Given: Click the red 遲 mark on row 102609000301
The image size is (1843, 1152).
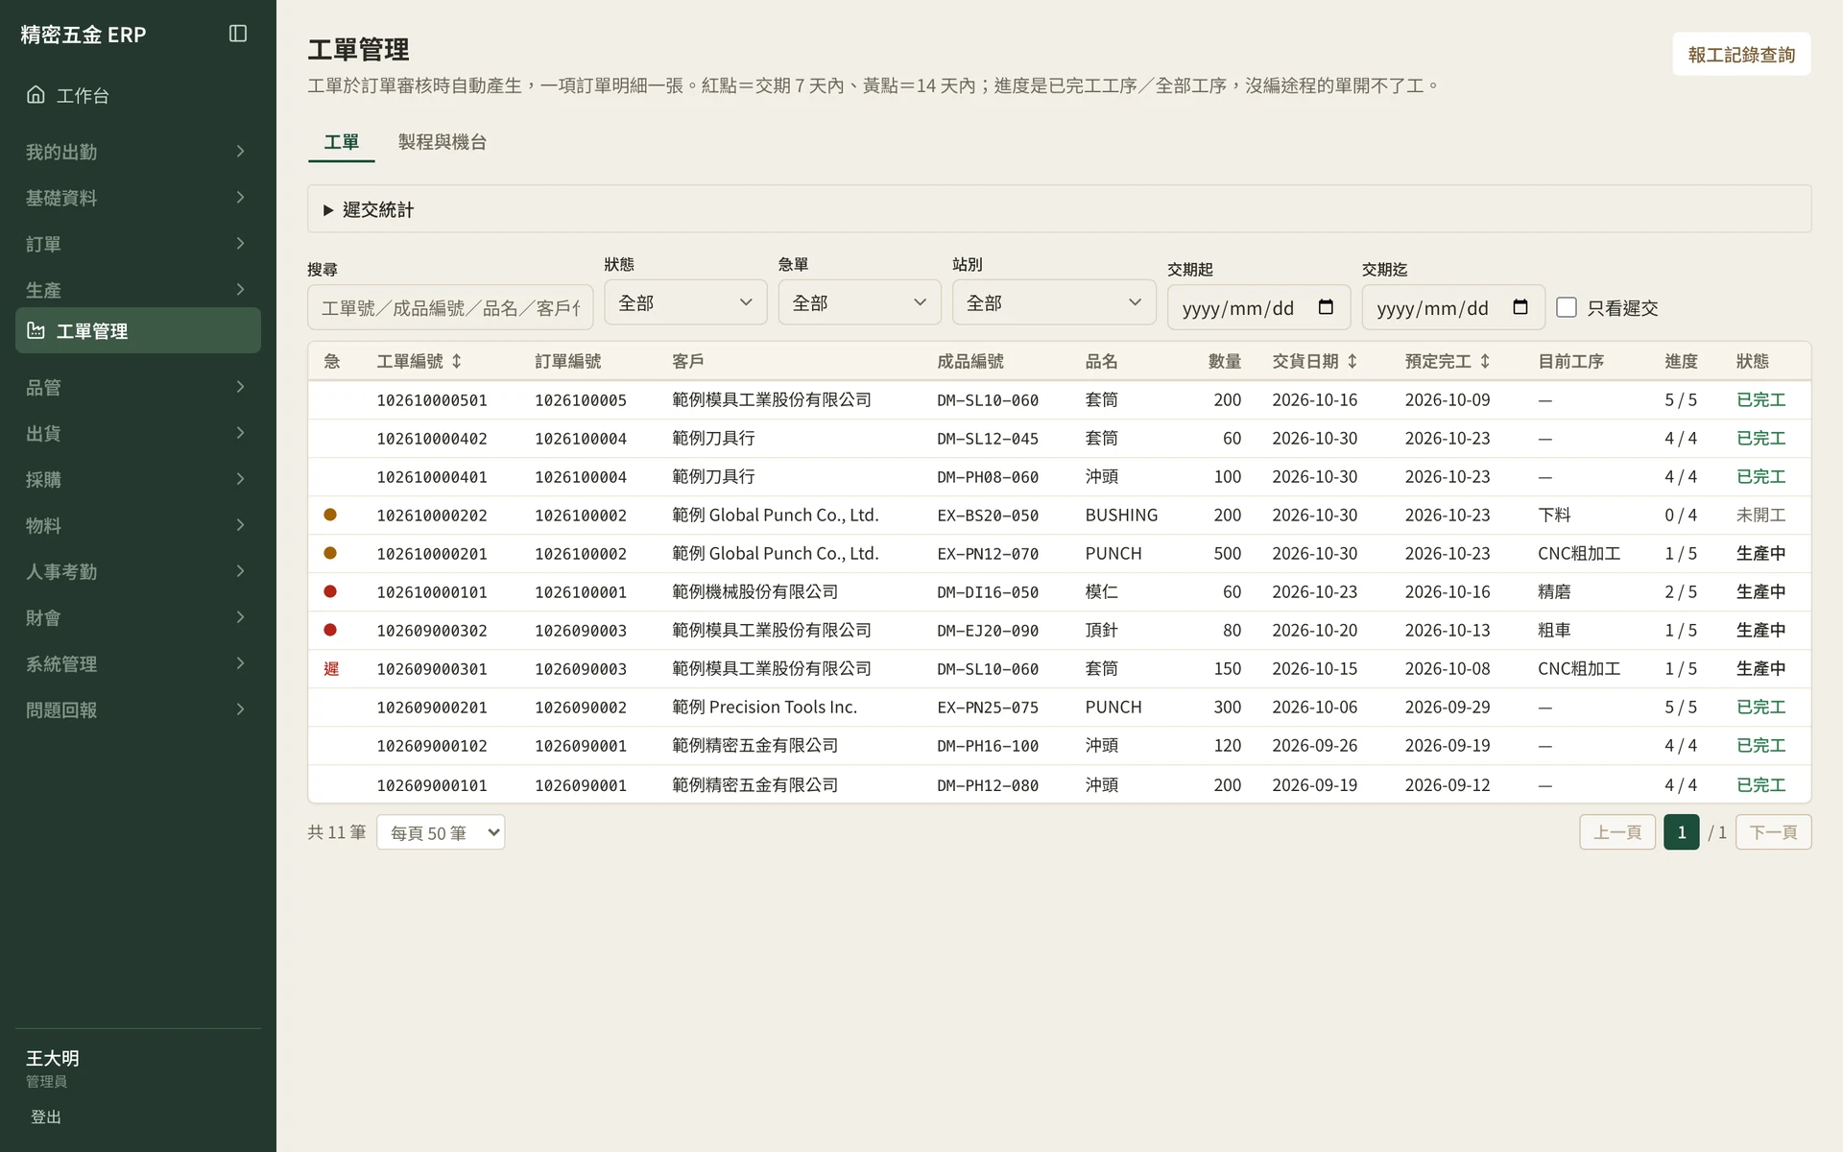Looking at the screenshot, I should (x=331, y=668).
